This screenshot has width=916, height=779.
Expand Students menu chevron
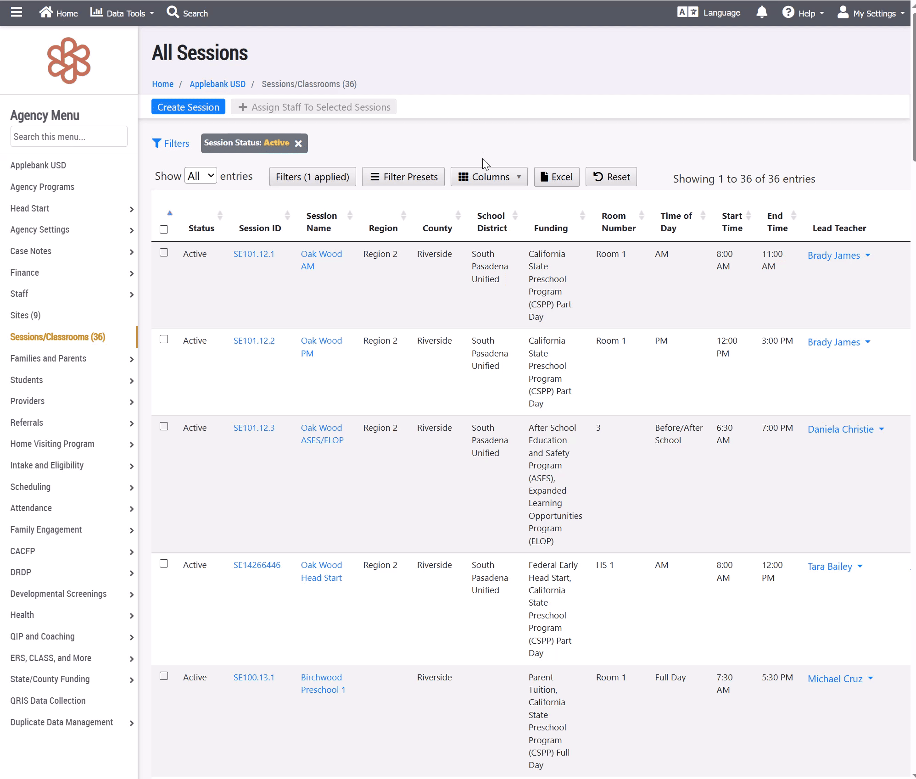(x=132, y=381)
